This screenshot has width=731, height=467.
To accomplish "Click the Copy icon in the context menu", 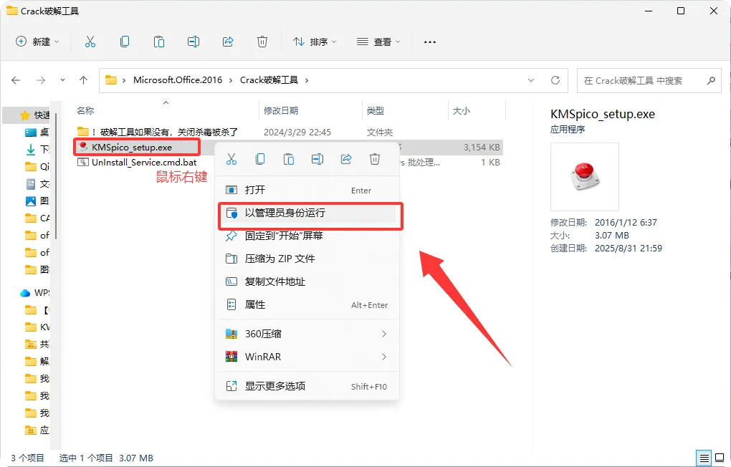I will [x=260, y=160].
